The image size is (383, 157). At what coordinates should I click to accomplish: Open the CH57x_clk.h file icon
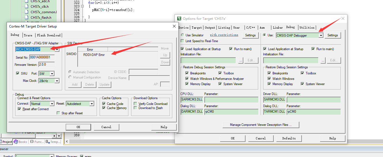pos(26,6)
